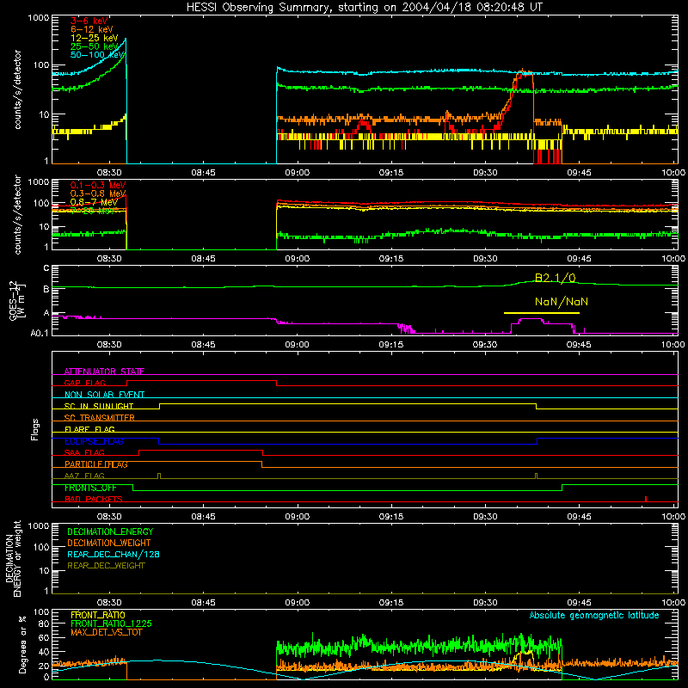
Task: Click the yellow flare interval bar under NaN/NaN
Action: click(542, 313)
